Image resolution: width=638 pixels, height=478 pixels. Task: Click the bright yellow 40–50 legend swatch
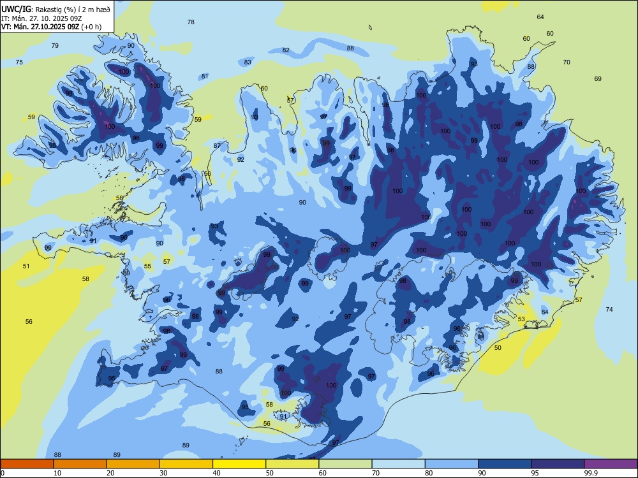(x=239, y=464)
